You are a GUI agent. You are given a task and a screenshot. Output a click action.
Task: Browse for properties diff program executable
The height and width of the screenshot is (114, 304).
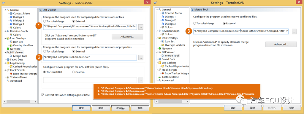click(x=141, y=57)
